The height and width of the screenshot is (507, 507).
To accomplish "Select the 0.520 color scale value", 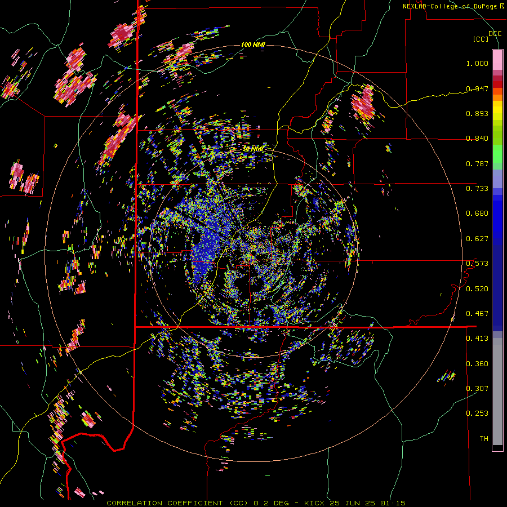I will tap(477, 289).
